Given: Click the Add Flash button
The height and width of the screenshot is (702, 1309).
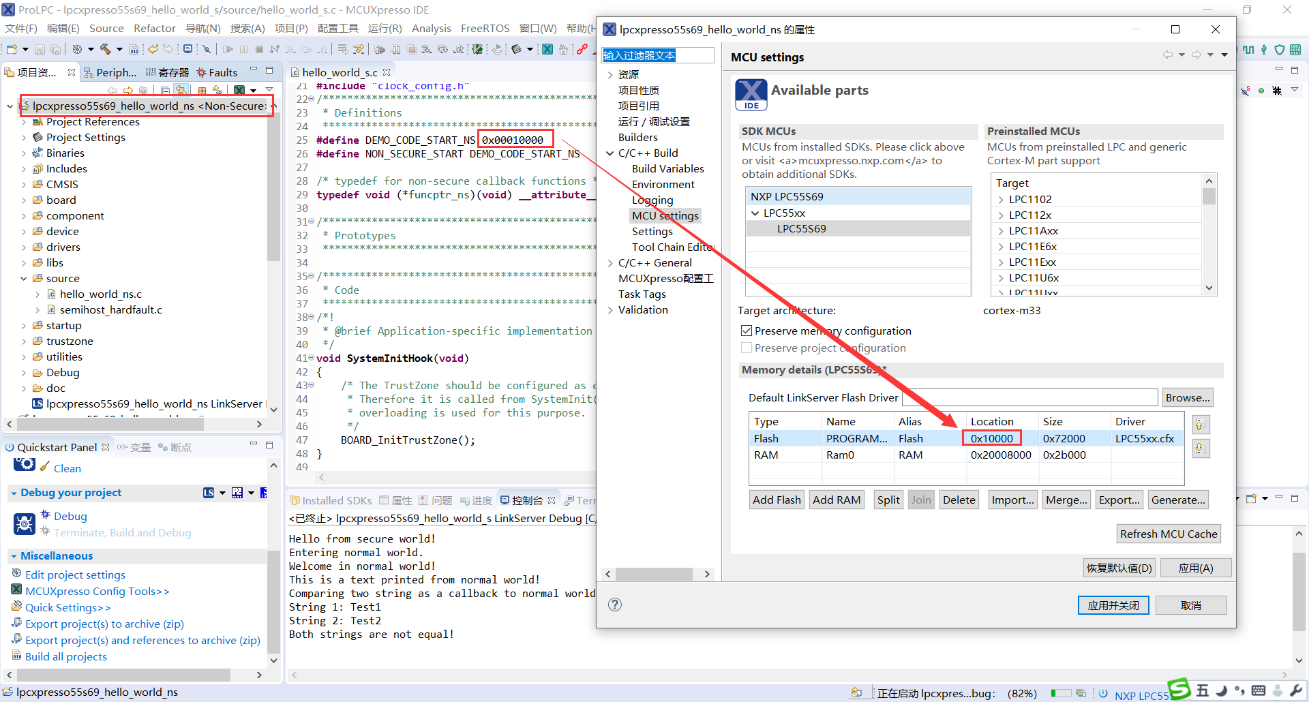Looking at the screenshot, I should [777, 500].
